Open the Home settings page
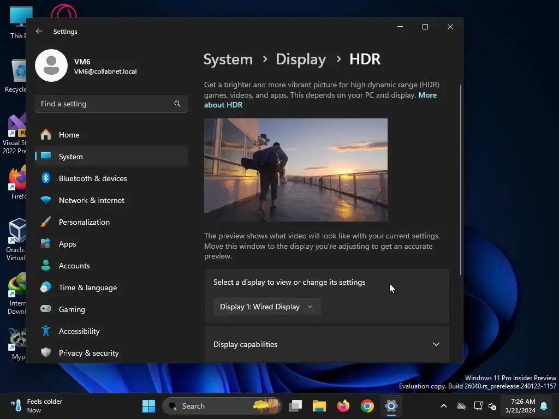 click(111, 135)
